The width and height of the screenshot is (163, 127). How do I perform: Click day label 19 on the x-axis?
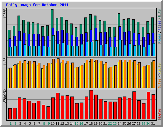tap(96, 124)
